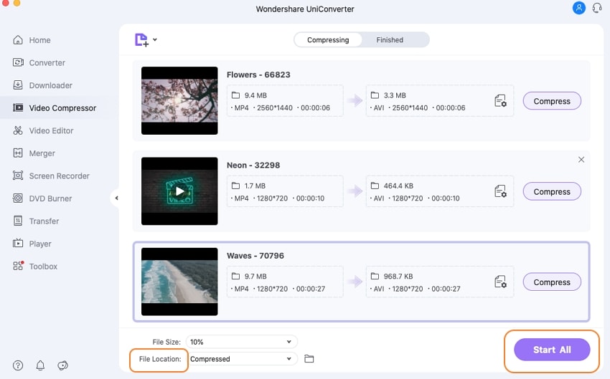Go to Merger in the sidebar

coord(42,153)
